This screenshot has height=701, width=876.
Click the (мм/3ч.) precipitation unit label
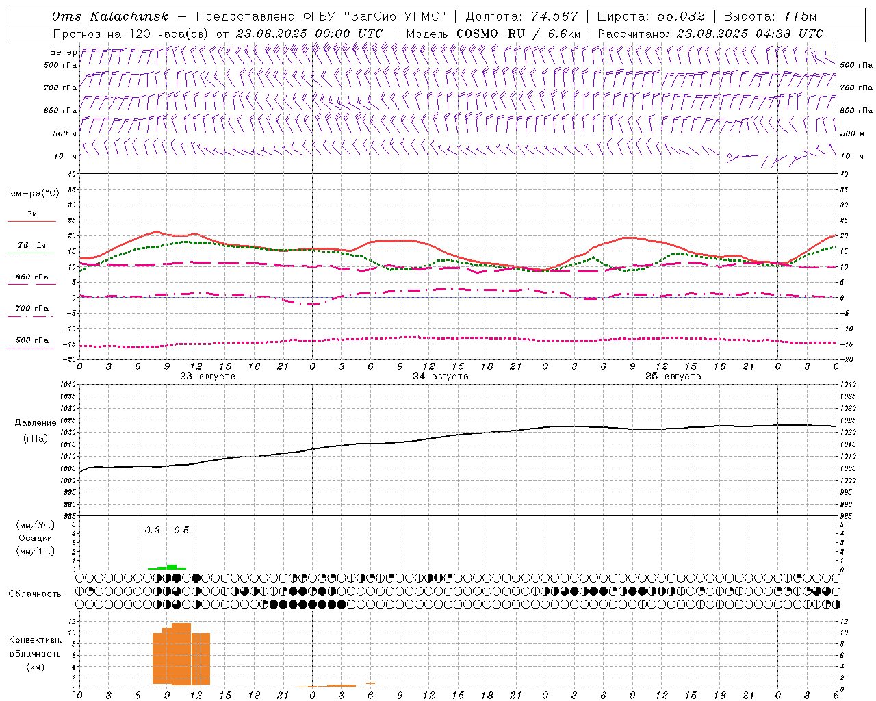tap(36, 525)
